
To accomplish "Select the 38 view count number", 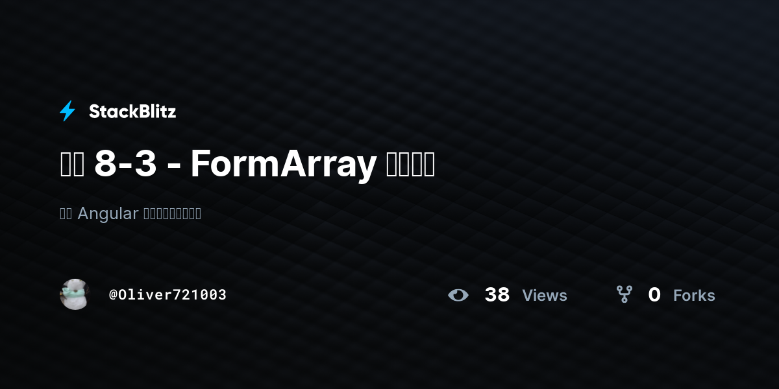I will click(497, 295).
